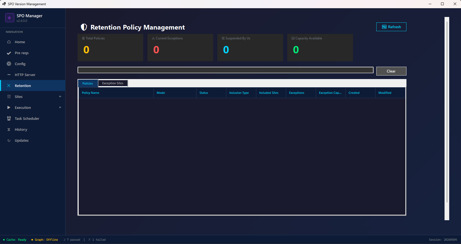Click the Home house icon in navigation

(9, 42)
